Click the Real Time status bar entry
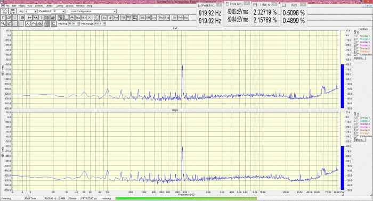373x201 pixels. [x=30, y=198]
